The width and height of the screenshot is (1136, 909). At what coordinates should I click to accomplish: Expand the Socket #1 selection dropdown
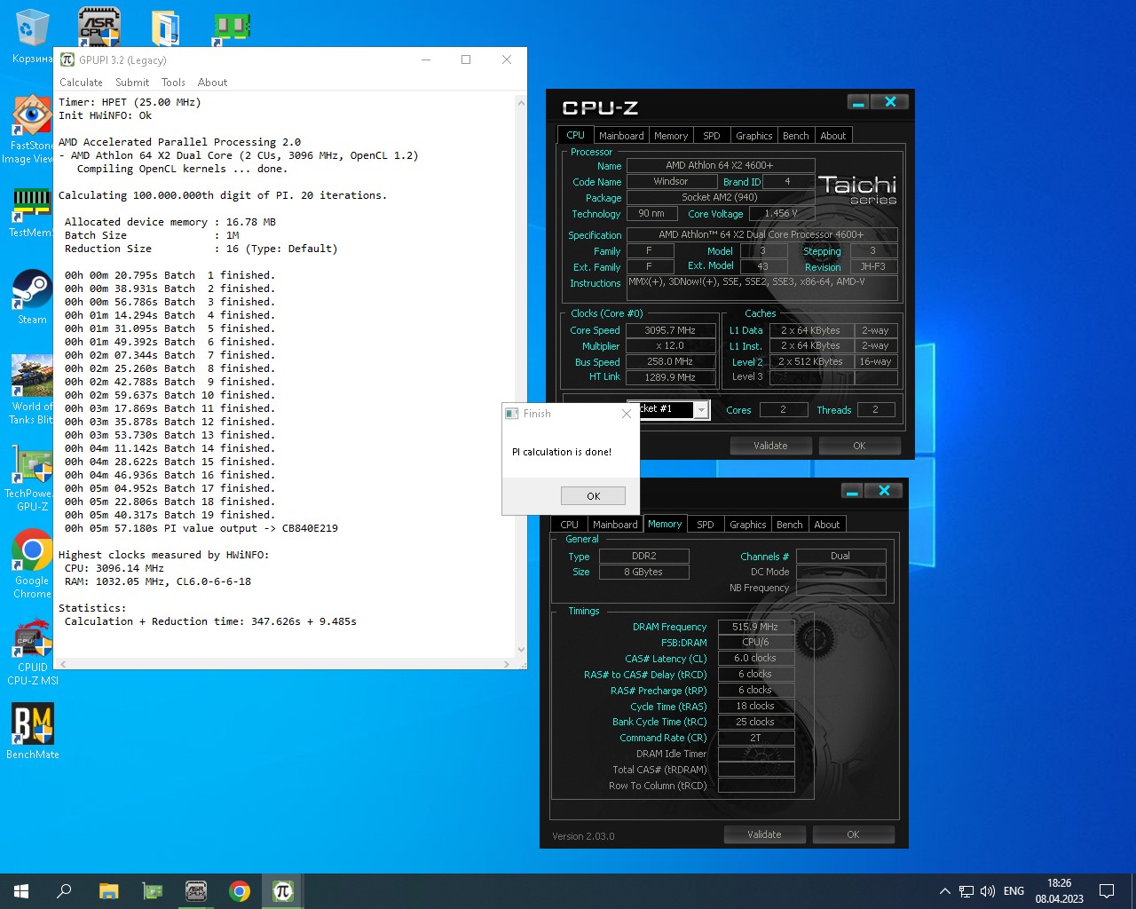coord(701,409)
